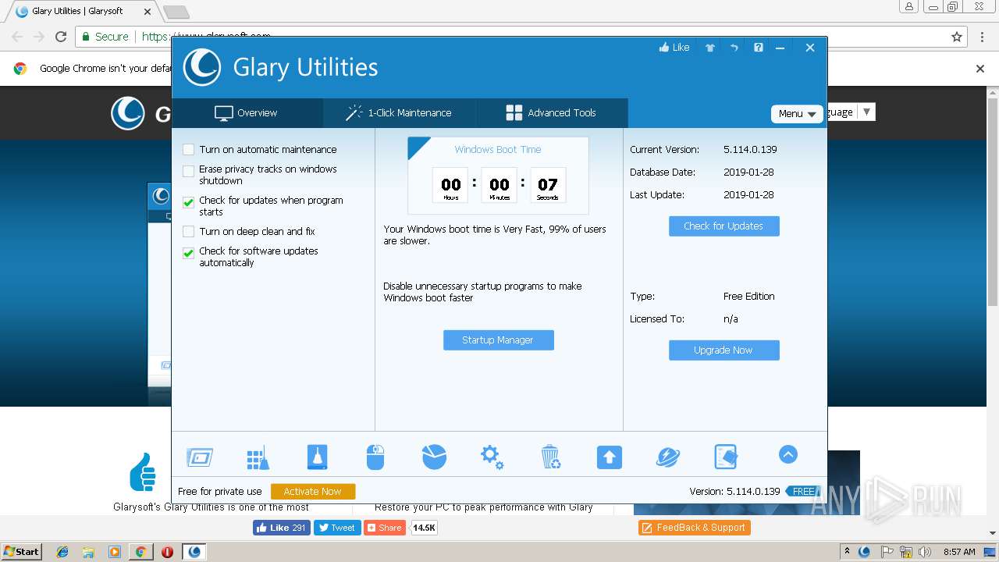Click the Check for Updates button
999x562 pixels.
(723, 226)
